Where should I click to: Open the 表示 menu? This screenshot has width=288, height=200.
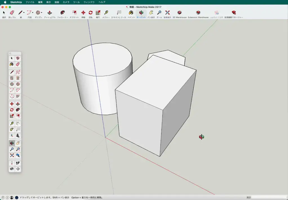tap(48, 2)
